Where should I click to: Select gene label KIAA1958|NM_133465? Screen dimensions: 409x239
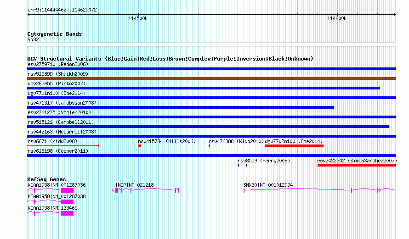[x=52, y=208]
